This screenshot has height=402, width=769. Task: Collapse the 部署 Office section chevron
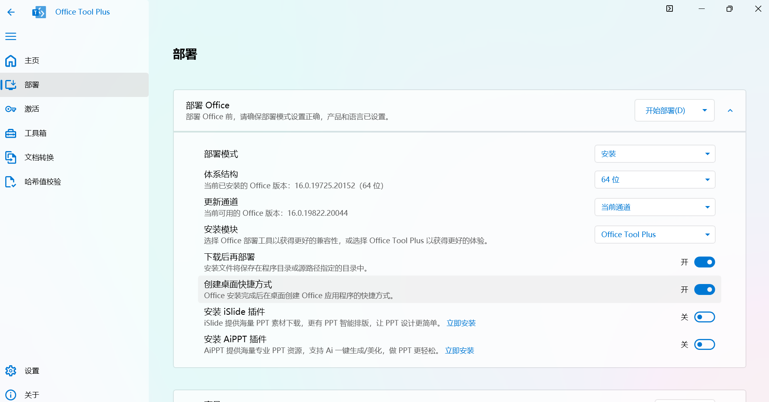point(730,111)
